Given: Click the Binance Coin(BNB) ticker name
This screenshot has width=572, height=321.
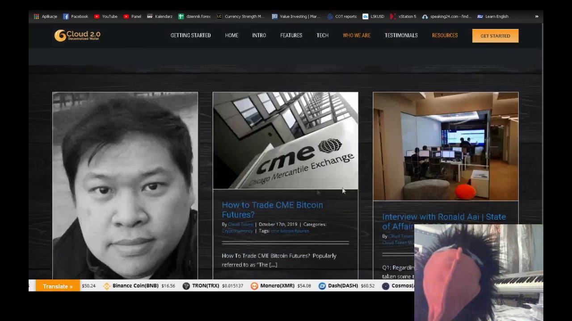Looking at the screenshot, I should [135, 286].
